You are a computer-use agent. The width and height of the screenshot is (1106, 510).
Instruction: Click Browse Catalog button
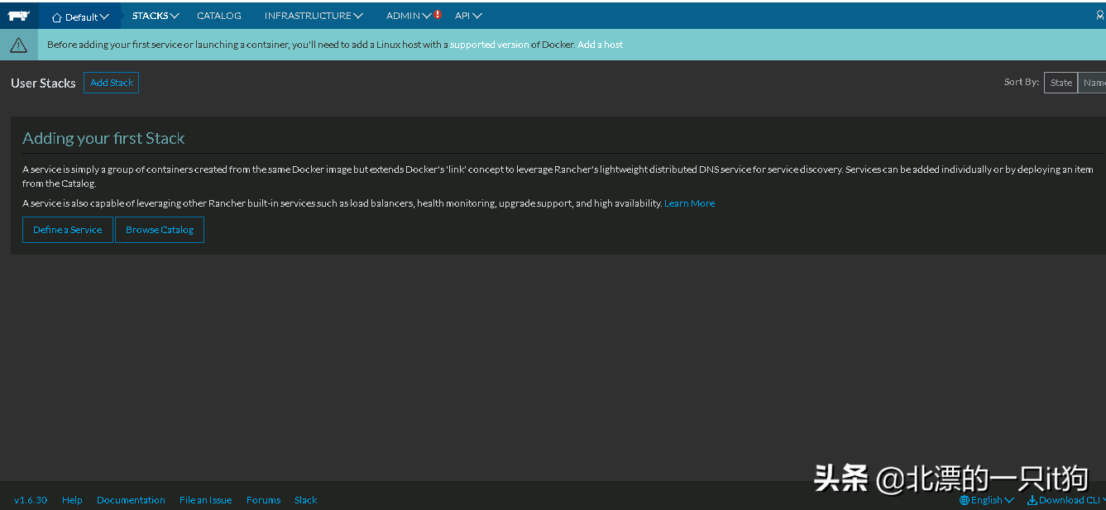pyautogui.click(x=160, y=230)
